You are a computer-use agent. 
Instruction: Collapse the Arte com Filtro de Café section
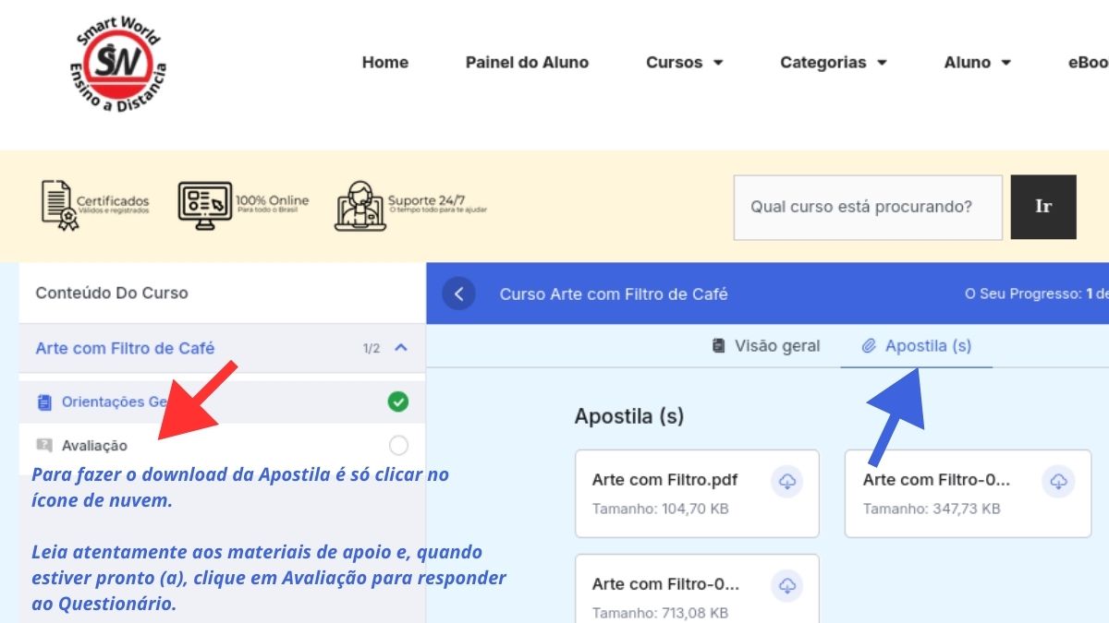400,348
